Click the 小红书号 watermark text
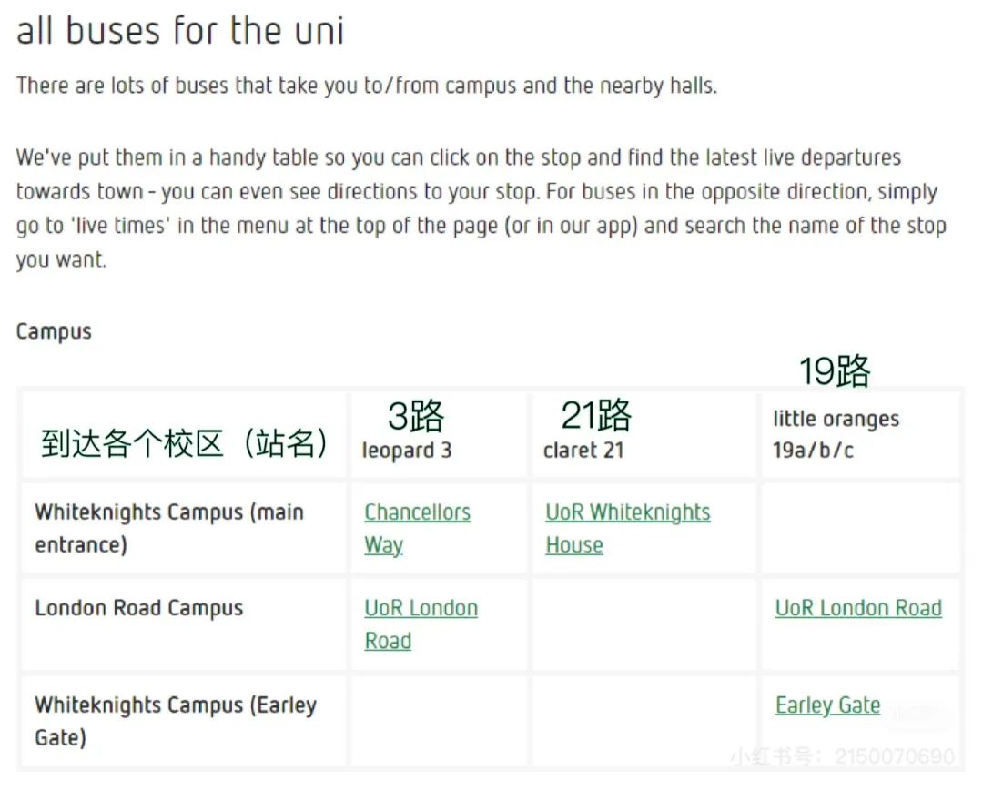 pyautogui.click(x=841, y=756)
